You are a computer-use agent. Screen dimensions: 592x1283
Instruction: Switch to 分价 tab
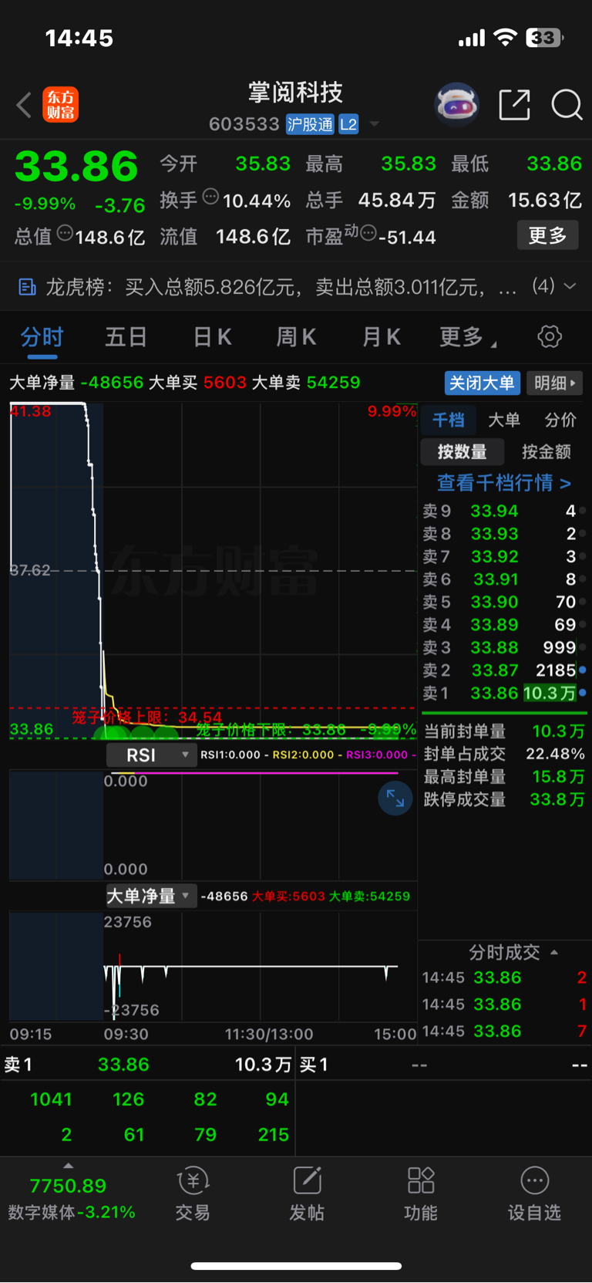click(560, 420)
